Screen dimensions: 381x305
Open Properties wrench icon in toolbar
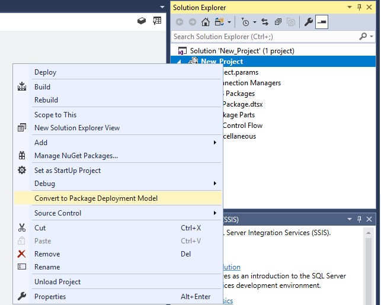[308, 23]
